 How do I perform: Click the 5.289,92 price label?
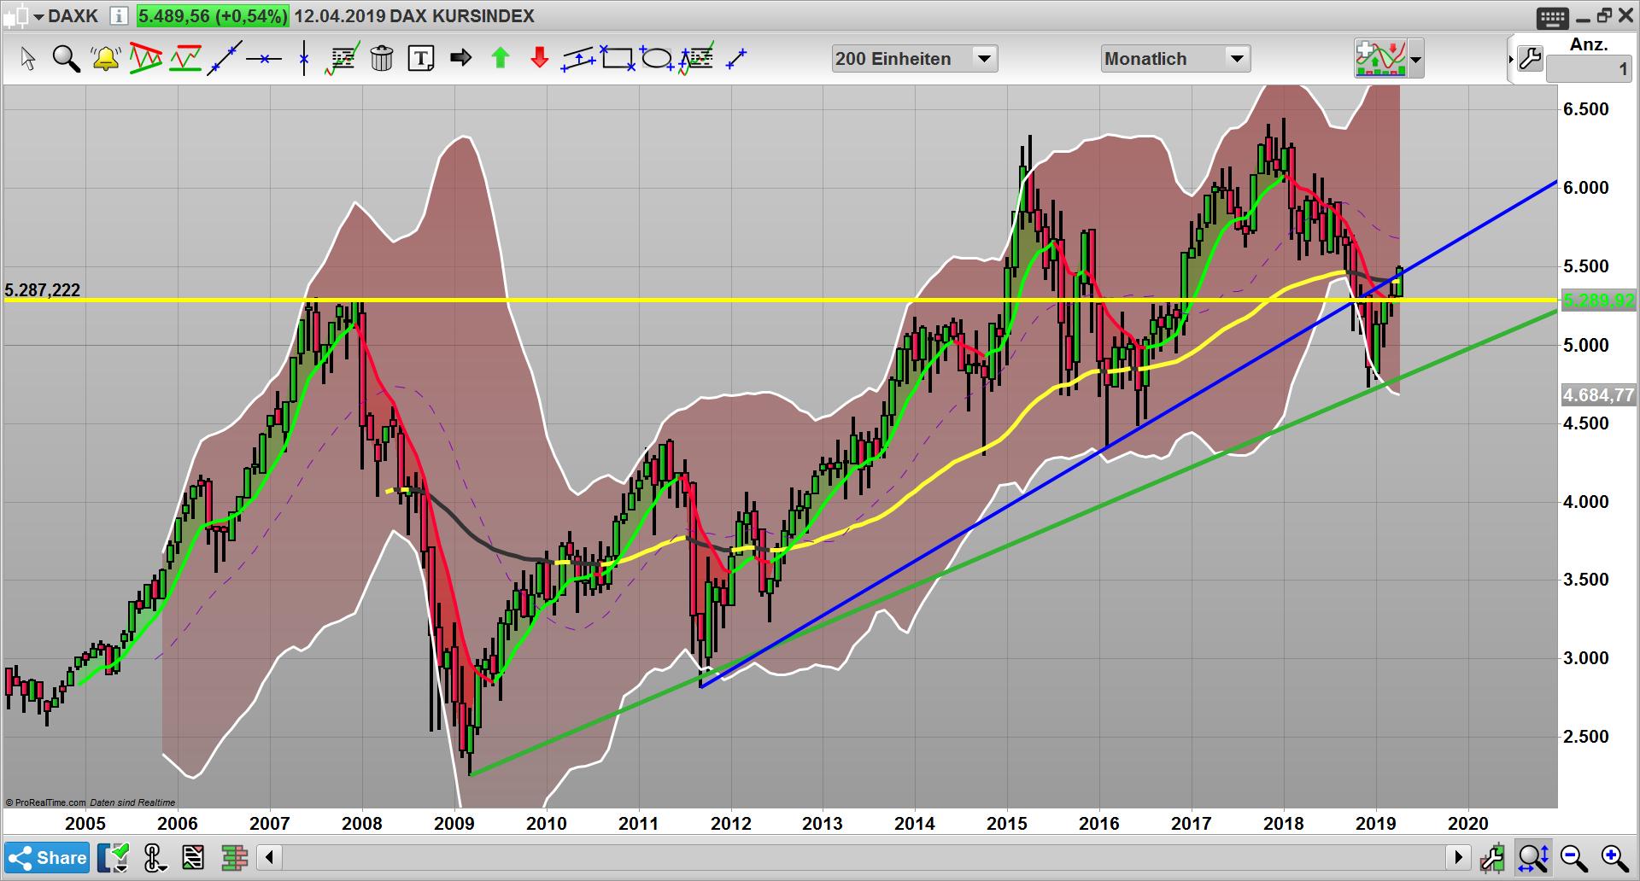click(1598, 300)
